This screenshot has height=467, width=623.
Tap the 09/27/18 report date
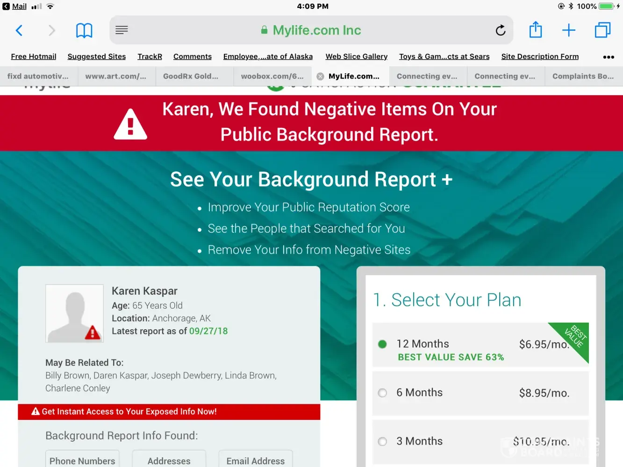tap(208, 331)
